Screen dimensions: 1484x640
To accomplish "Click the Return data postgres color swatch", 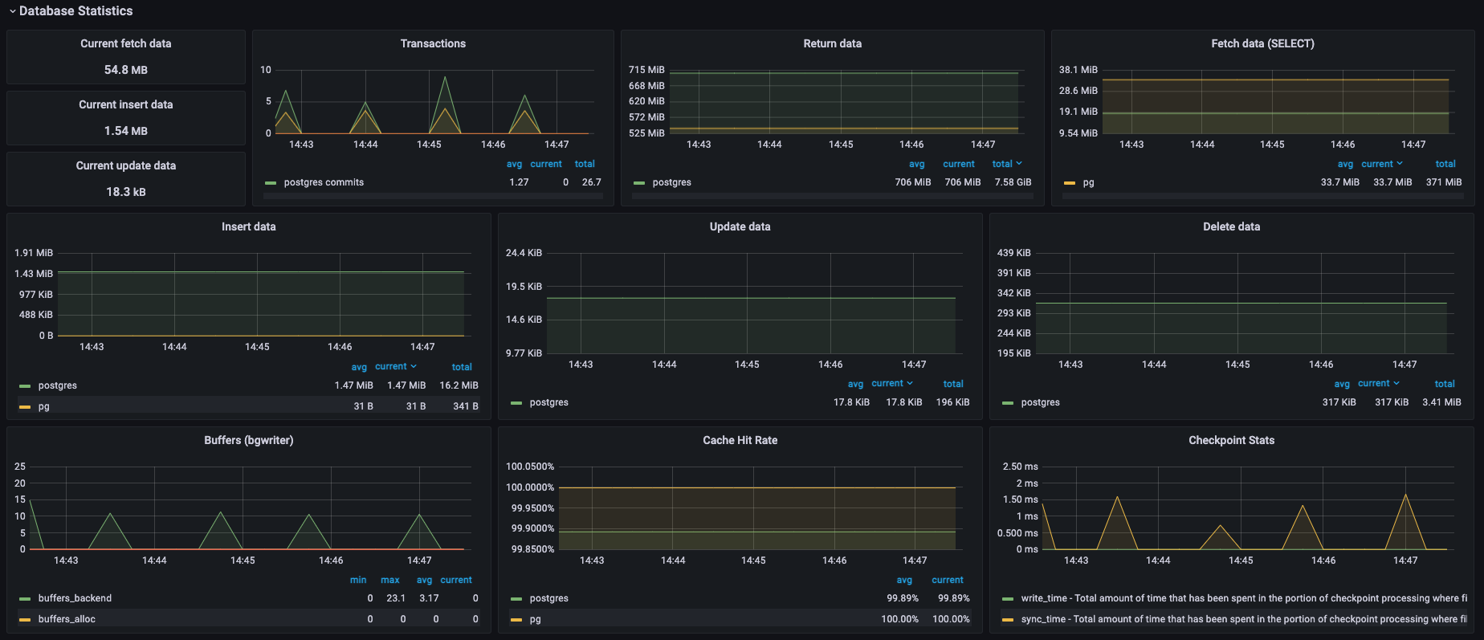I will pyautogui.click(x=639, y=183).
